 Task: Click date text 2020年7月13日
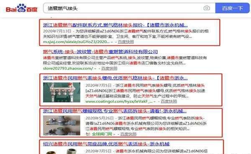click(x=57, y=31)
